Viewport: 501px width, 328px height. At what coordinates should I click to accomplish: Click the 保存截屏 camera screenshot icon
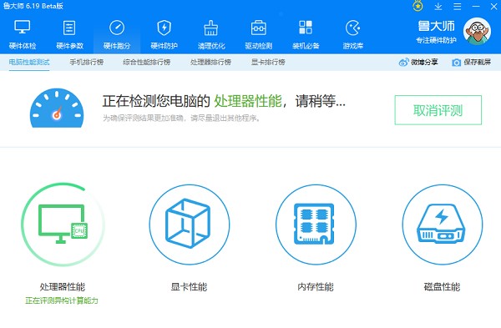(x=456, y=63)
